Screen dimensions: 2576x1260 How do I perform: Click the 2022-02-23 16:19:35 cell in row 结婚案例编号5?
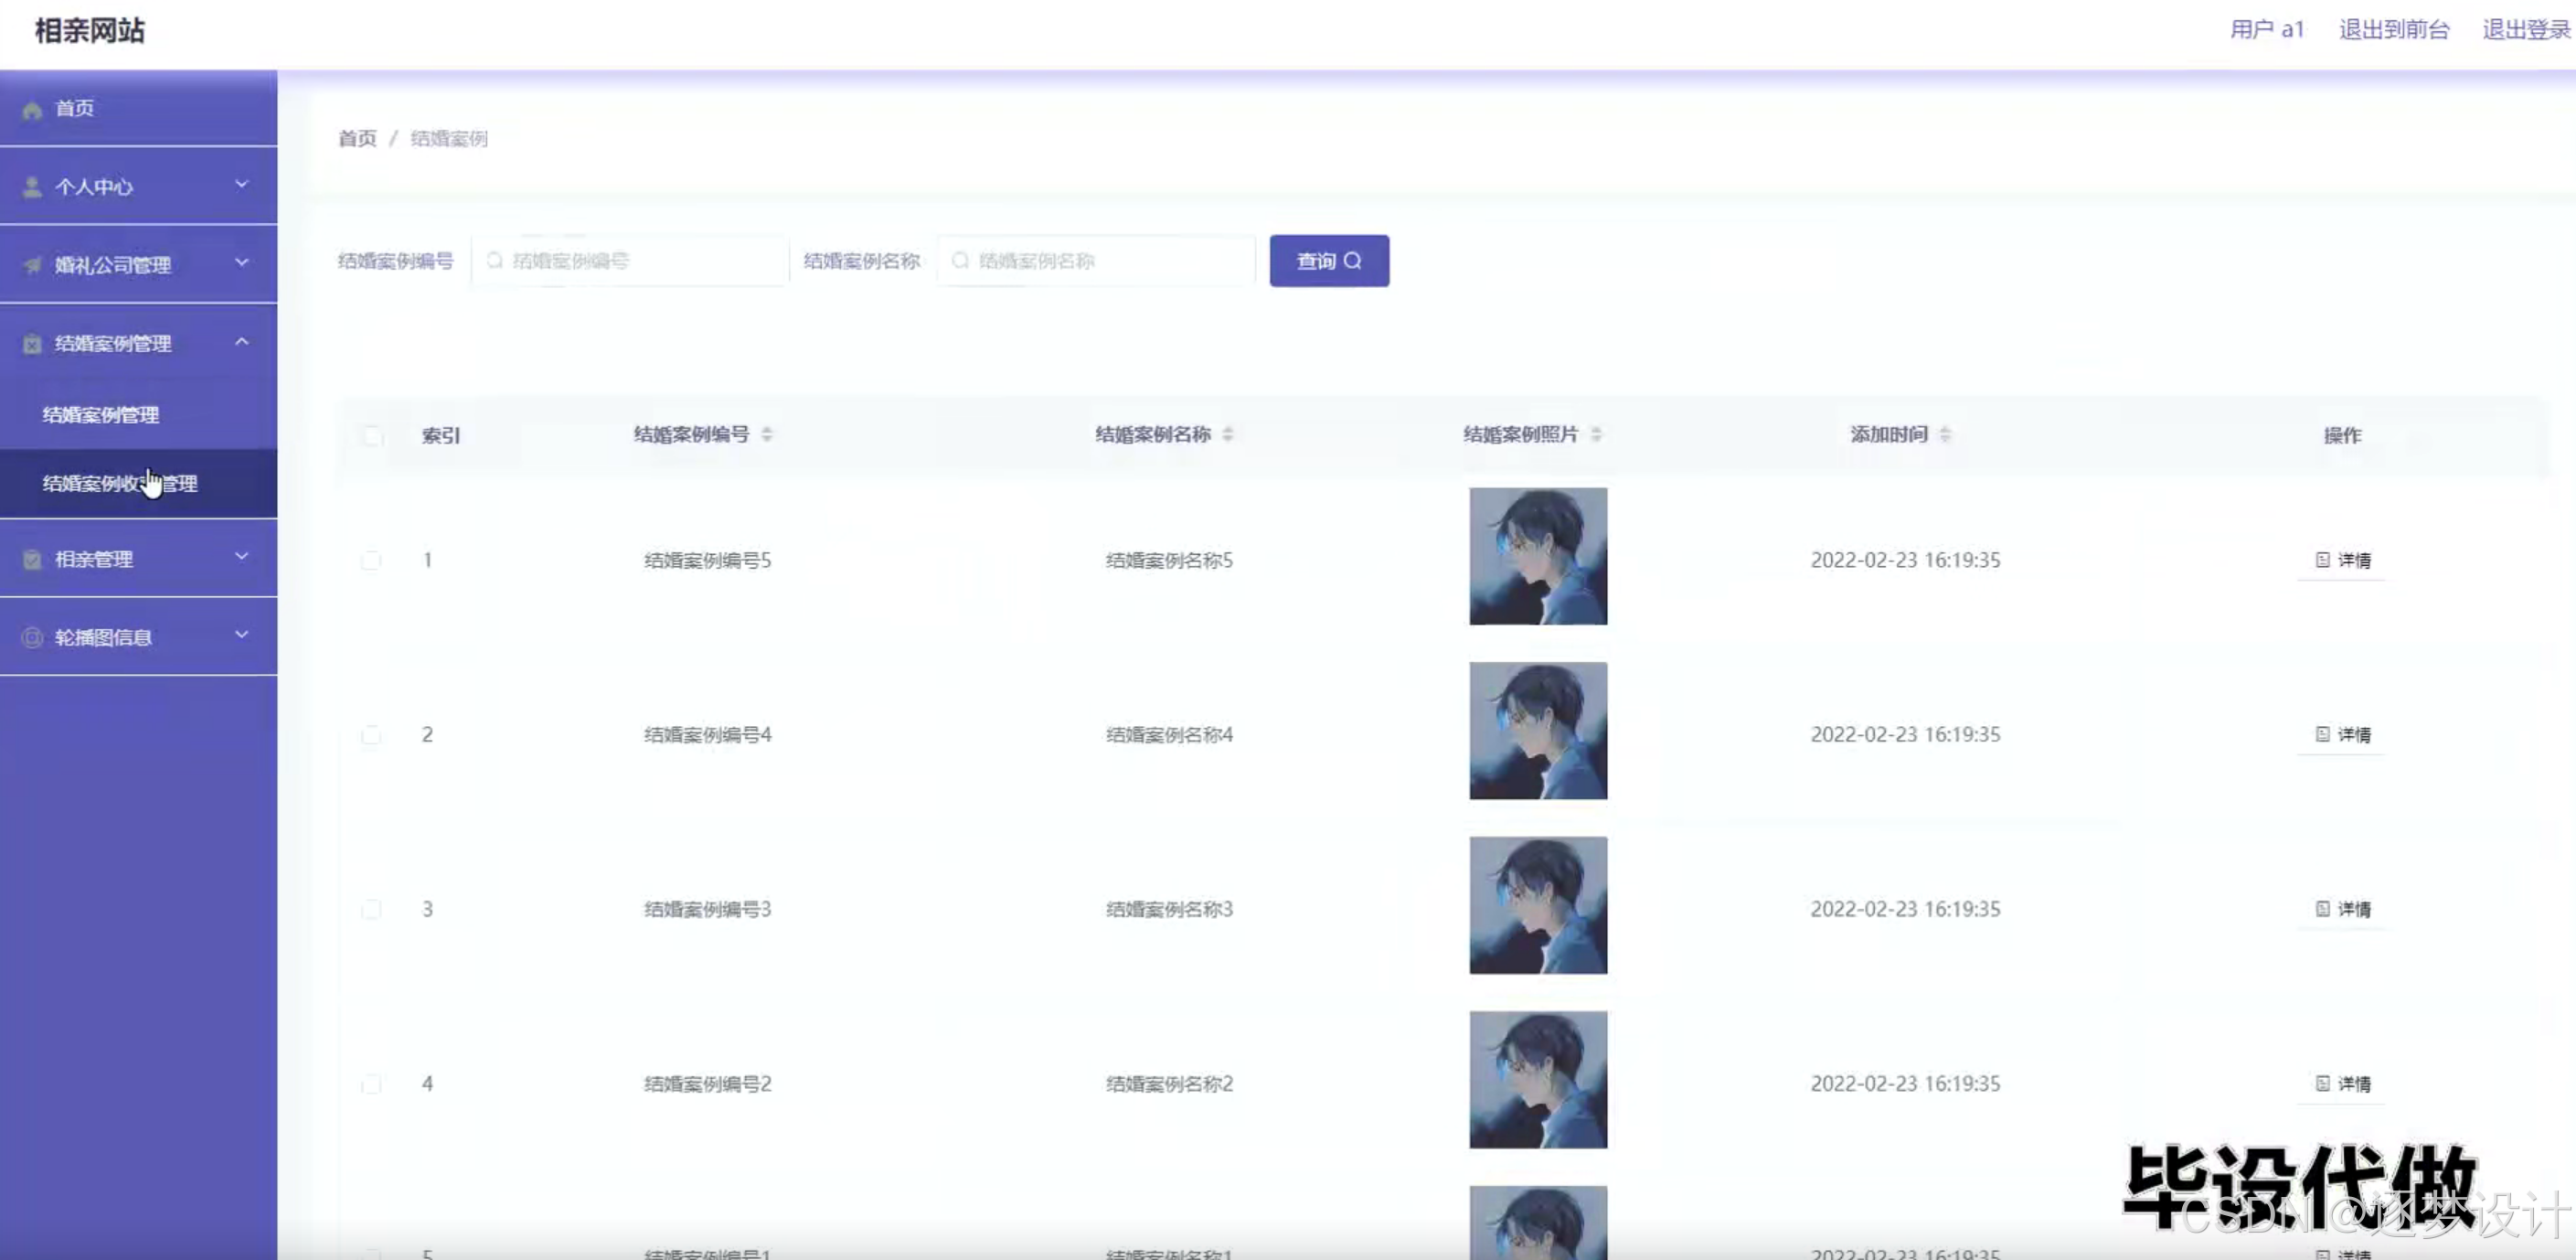point(1905,560)
